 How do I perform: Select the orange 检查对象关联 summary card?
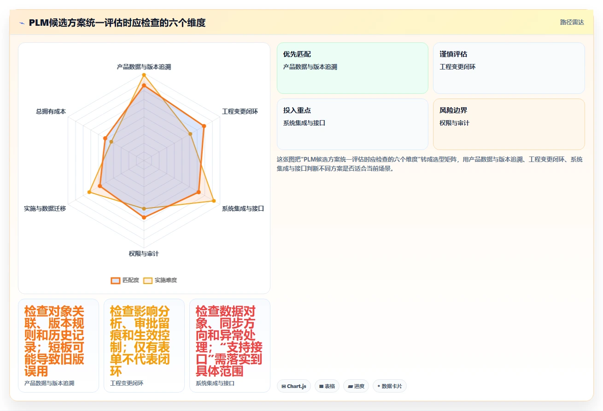(59, 346)
